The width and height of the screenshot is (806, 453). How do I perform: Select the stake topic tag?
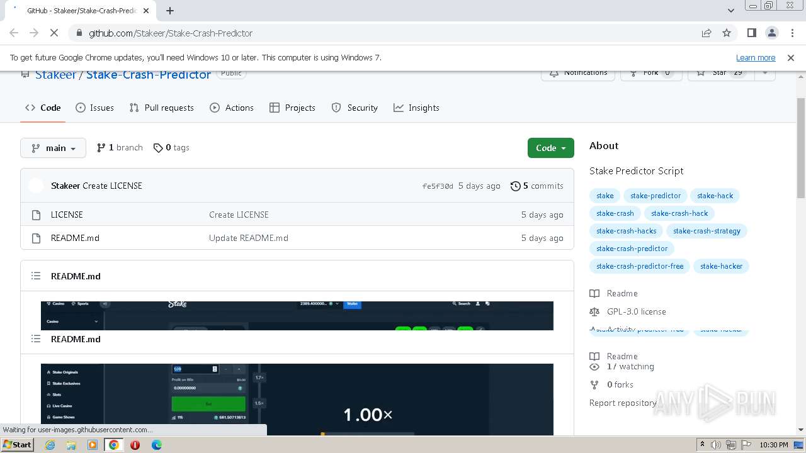605,196
